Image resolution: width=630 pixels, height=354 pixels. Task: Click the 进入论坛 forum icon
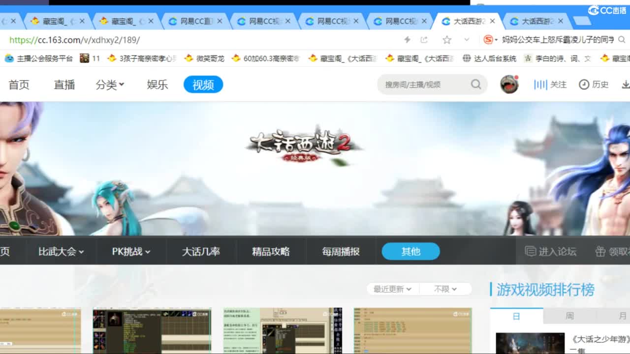[530, 251]
